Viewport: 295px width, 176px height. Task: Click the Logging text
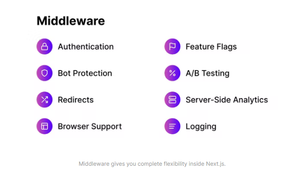click(201, 127)
